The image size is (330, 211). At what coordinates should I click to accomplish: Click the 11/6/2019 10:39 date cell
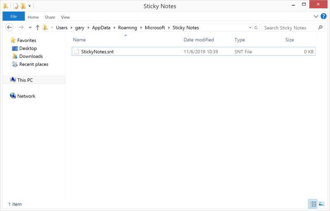201,52
